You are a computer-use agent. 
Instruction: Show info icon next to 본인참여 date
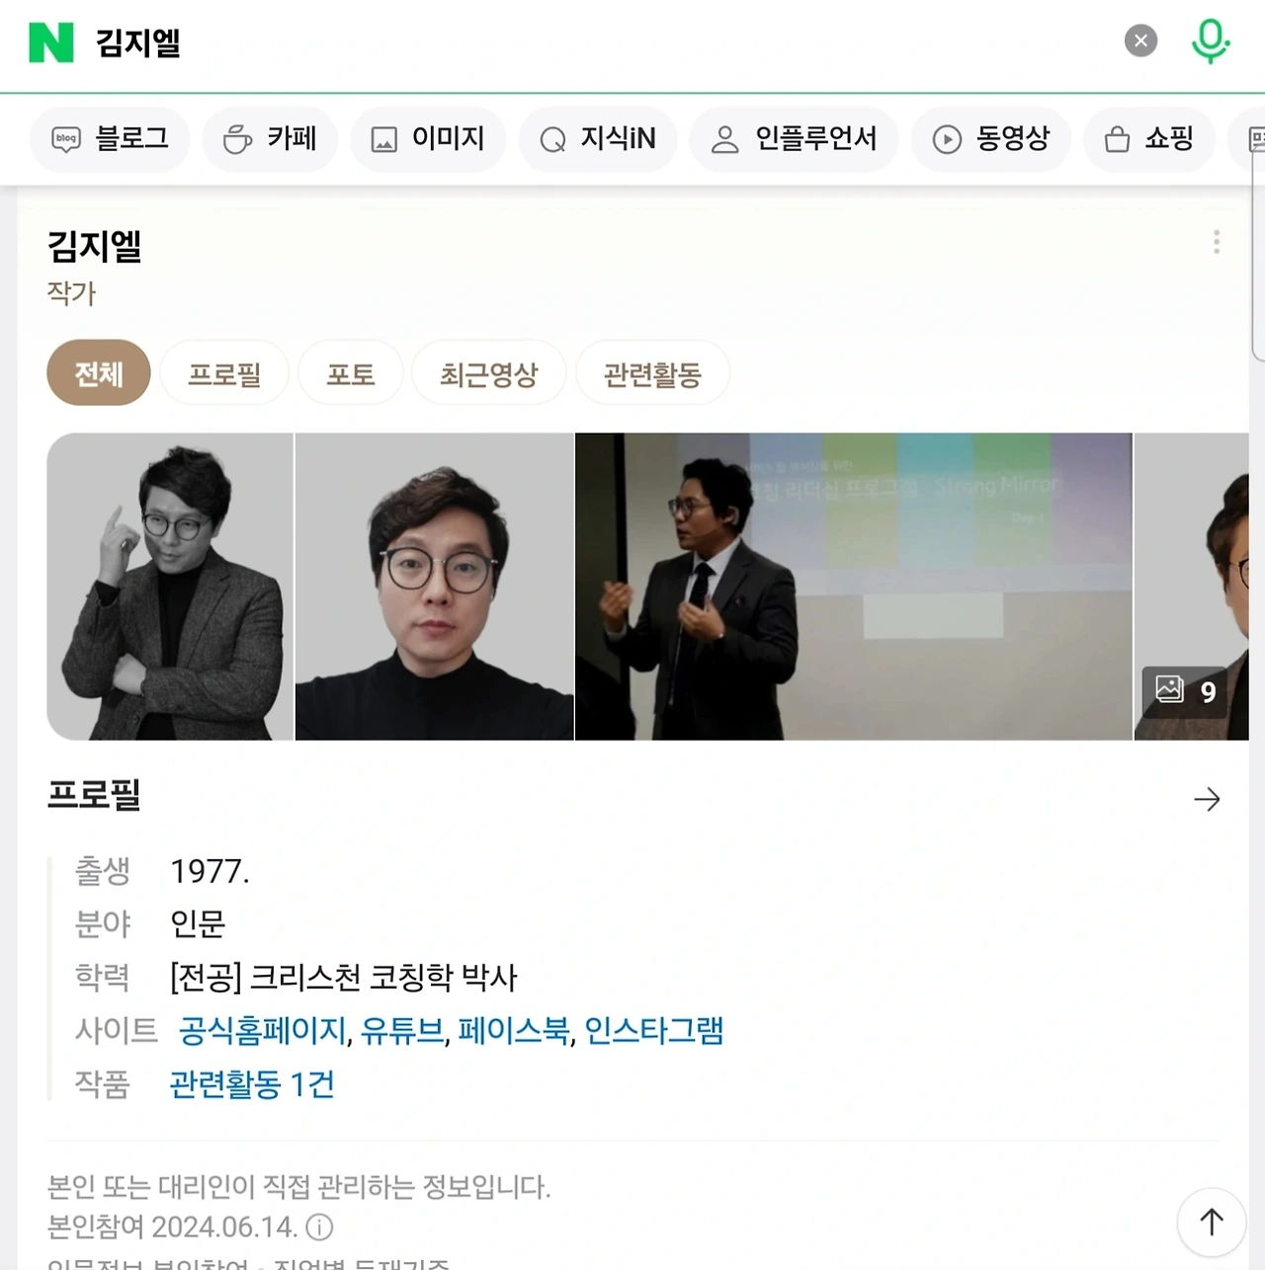tap(319, 1228)
